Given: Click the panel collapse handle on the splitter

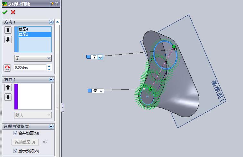Looking at the screenshot, I should 63,108.
